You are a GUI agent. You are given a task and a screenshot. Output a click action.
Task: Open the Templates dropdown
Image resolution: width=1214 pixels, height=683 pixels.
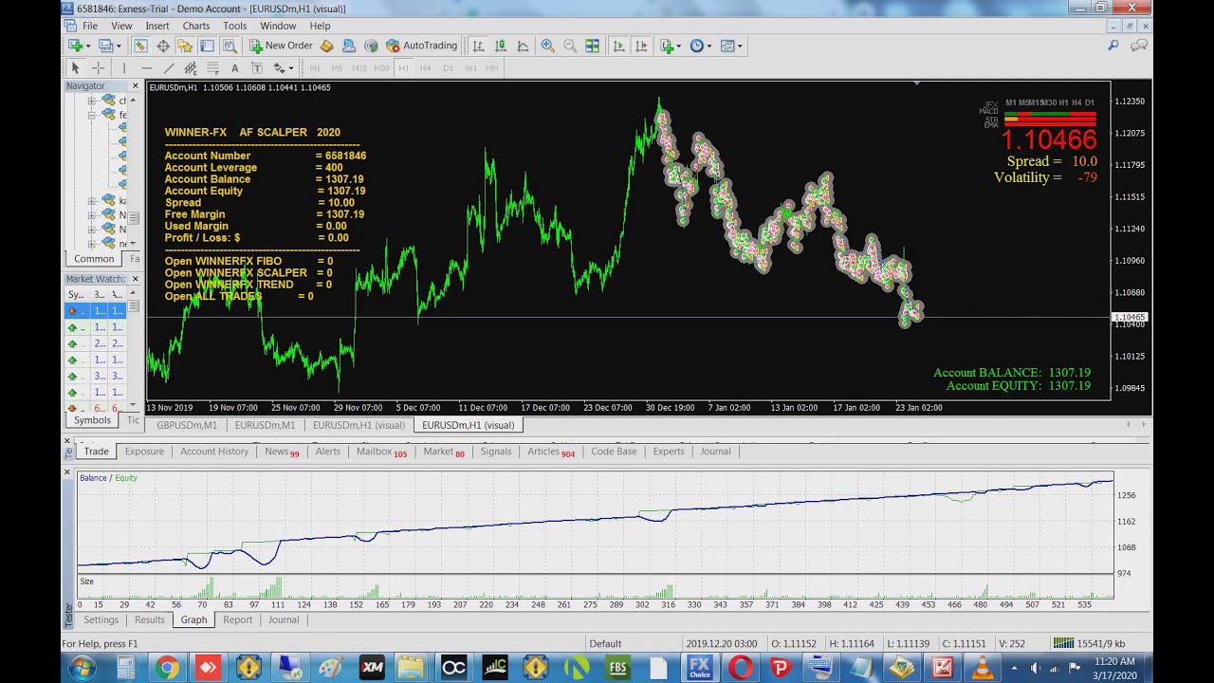coord(731,46)
